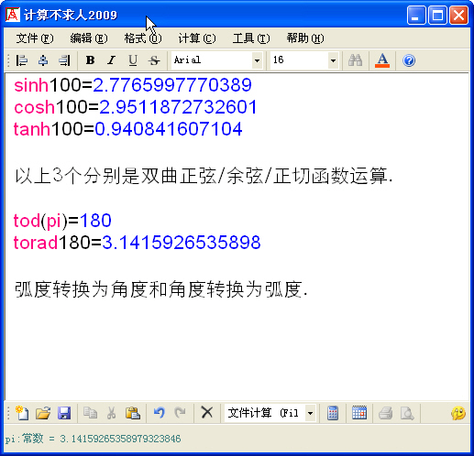Open the 工具(T) menu
The image size is (474, 456).
[251, 38]
